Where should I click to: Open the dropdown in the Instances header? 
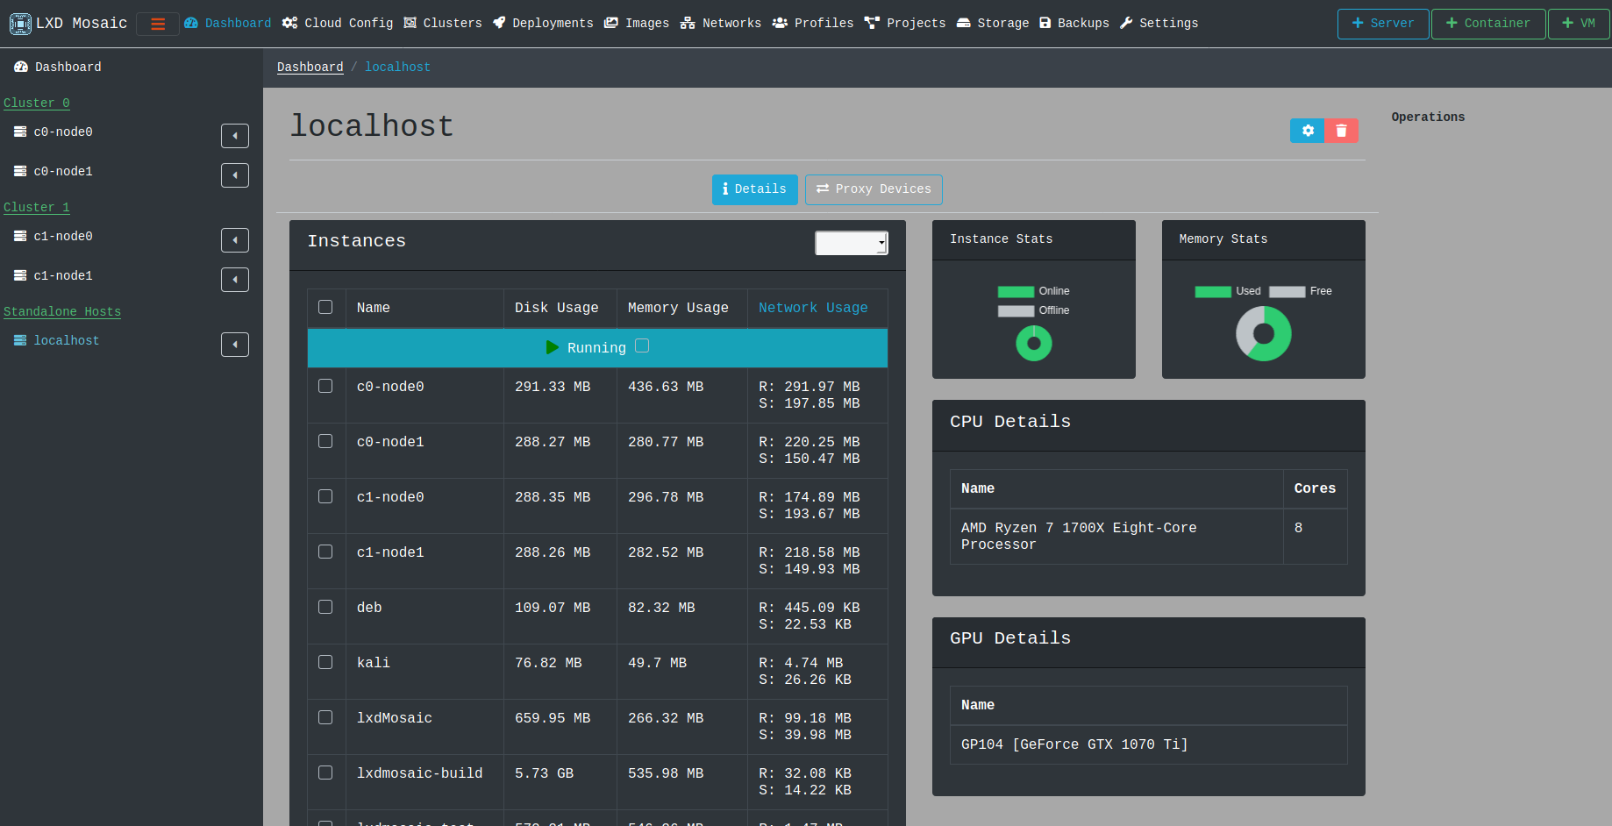pos(851,243)
